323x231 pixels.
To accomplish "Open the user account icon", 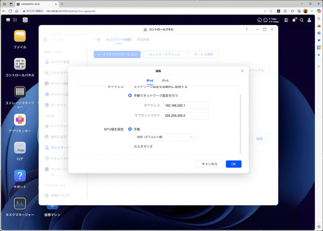I will click(x=309, y=20).
